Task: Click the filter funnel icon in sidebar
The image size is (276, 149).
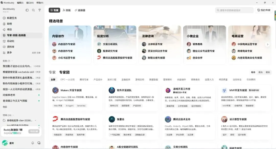Action: 40,10
